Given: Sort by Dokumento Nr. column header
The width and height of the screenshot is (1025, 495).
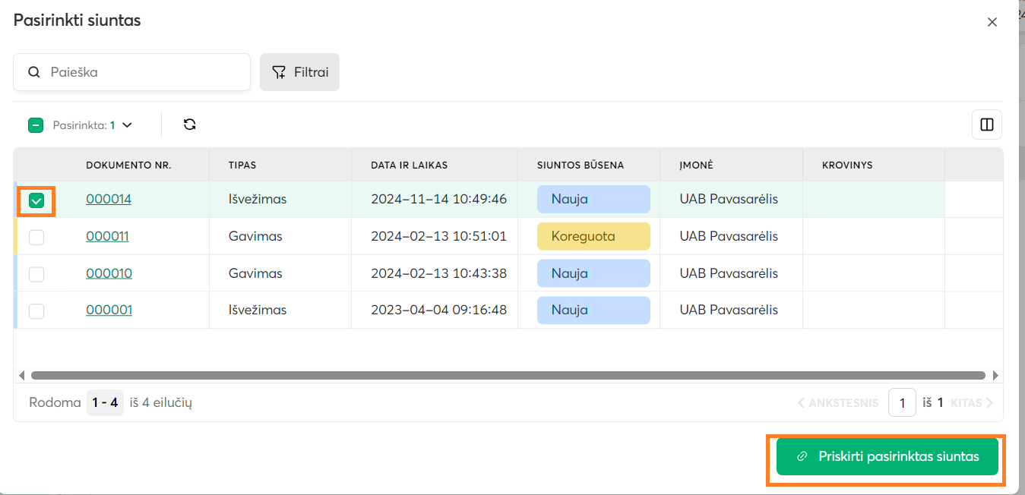Looking at the screenshot, I should pyautogui.click(x=128, y=165).
